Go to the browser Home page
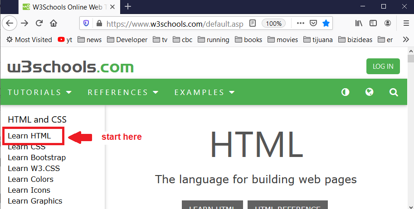This screenshot has width=414, height=209. click(54, 23)
